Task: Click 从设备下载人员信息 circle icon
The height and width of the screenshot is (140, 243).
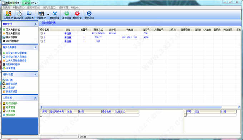Action: pyautogui.click(x=4, y=57)
